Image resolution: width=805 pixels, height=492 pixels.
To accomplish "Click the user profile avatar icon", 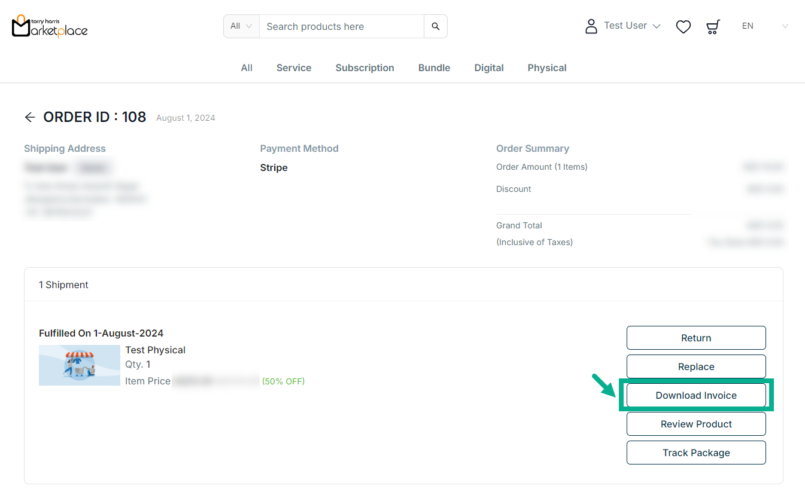I will click(591, 26).
